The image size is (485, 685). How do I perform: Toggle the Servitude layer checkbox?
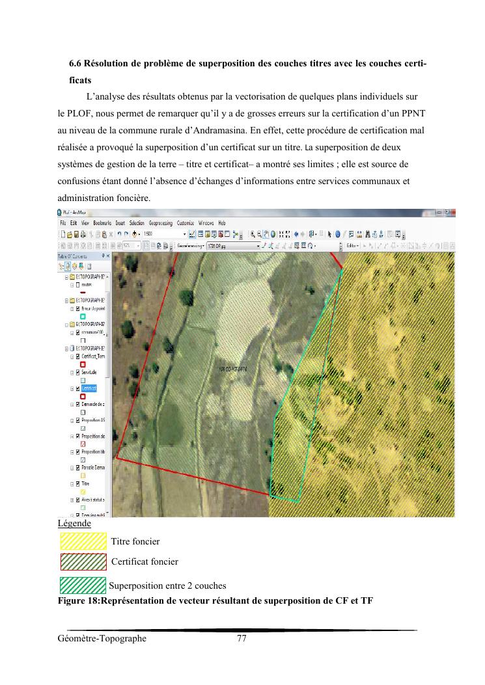coord(78,372)
